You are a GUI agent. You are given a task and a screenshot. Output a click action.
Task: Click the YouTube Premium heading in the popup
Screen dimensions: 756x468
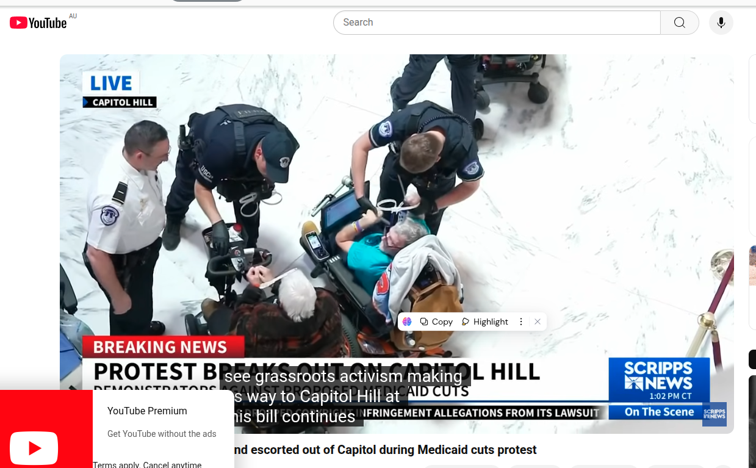click(147, 411)
